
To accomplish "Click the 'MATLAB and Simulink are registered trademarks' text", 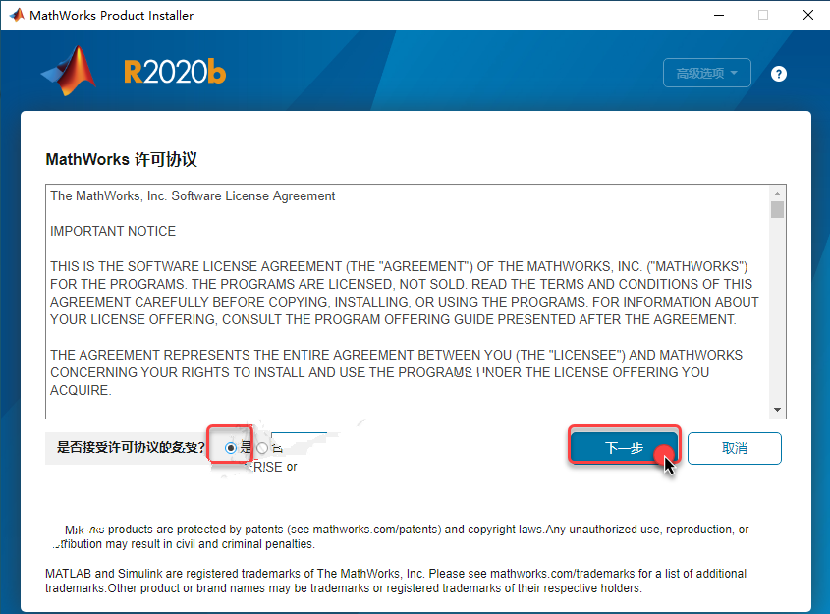I will click(396, 581).
